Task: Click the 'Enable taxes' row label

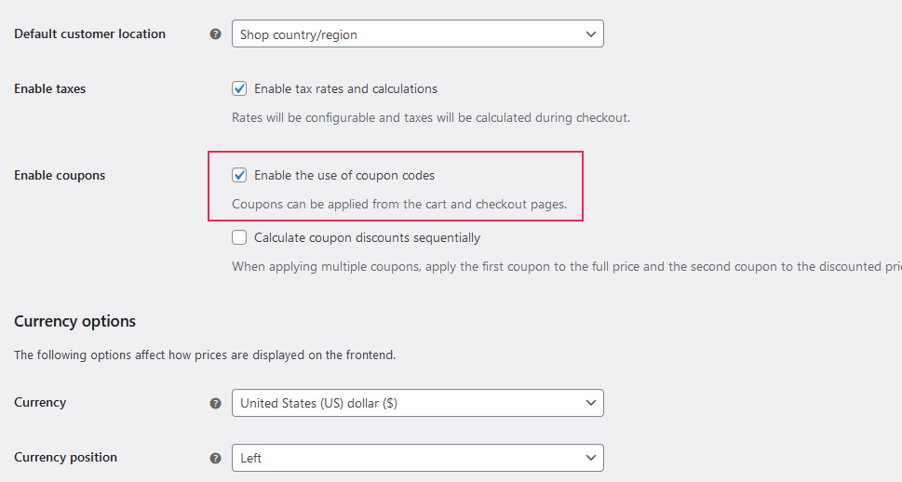Action: pyautogui.click(x=49, y=89)
